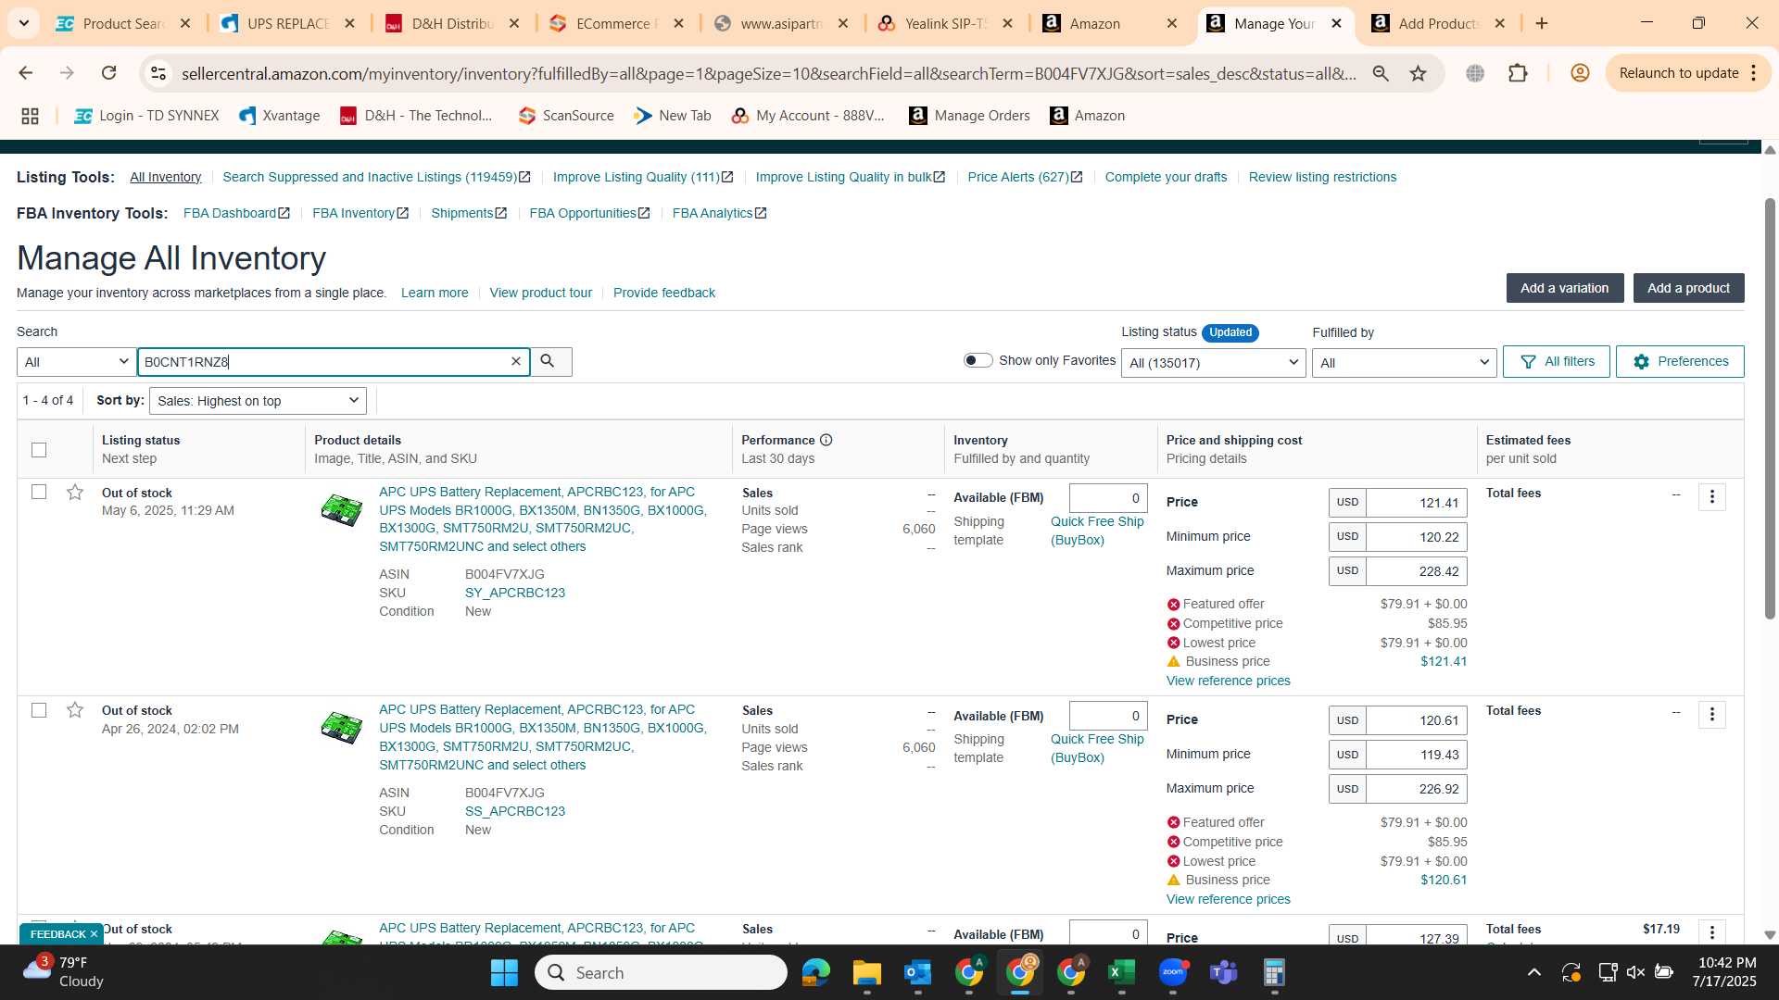Viewport: 1779px width, 1000px height.
Task: Open the Listing status dropdown All (135017)
Action: click(1213, 363)
